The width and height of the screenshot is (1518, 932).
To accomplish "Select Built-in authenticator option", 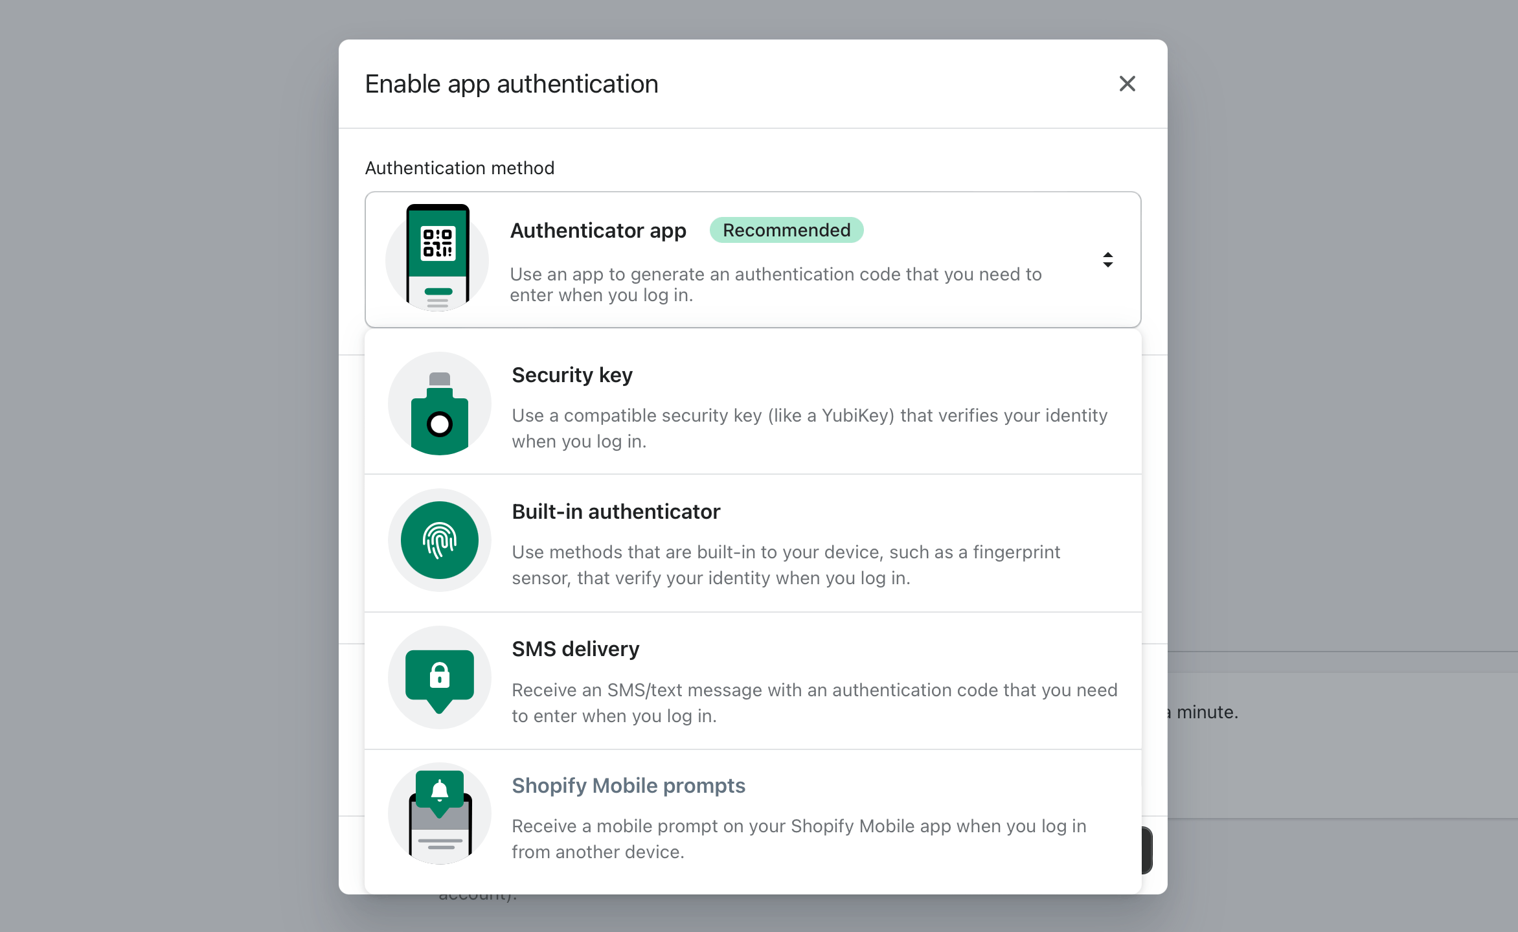I will pos(753,543).
